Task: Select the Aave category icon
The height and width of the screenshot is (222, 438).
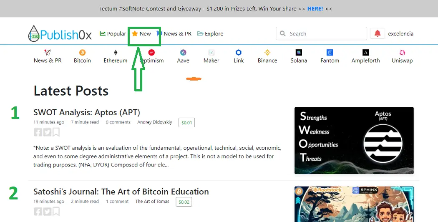Action: coord(183,52)
